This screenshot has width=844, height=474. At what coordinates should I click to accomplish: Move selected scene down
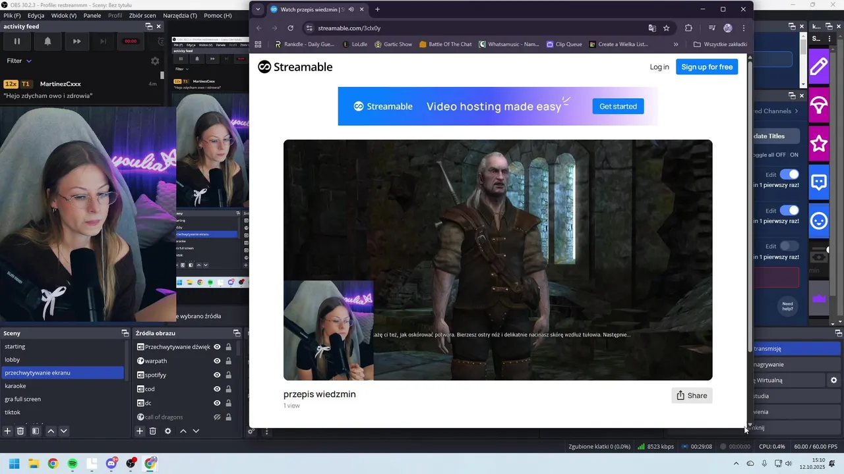click(x=63, y=431)
